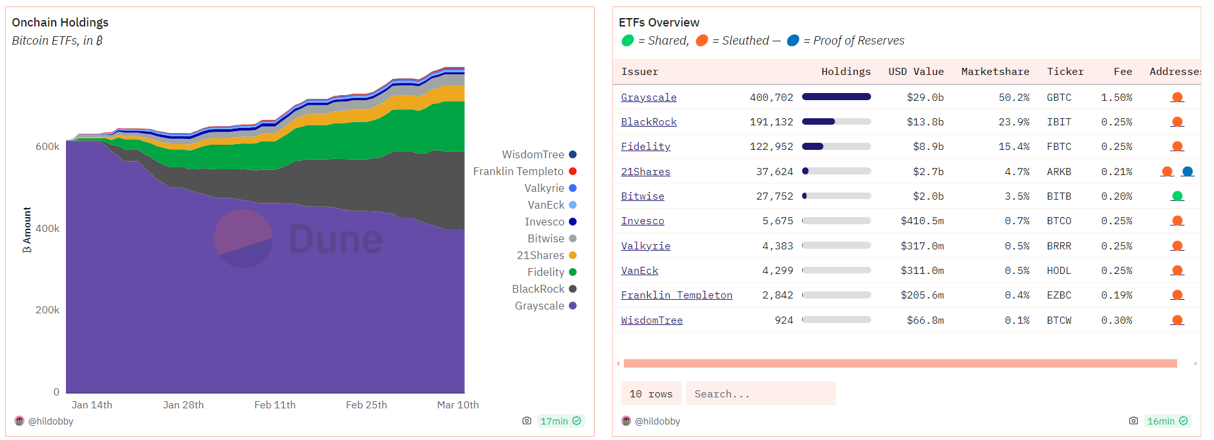1214x440 pixels.
Task: Focus the Search field below the table
Action: [760, 393]
